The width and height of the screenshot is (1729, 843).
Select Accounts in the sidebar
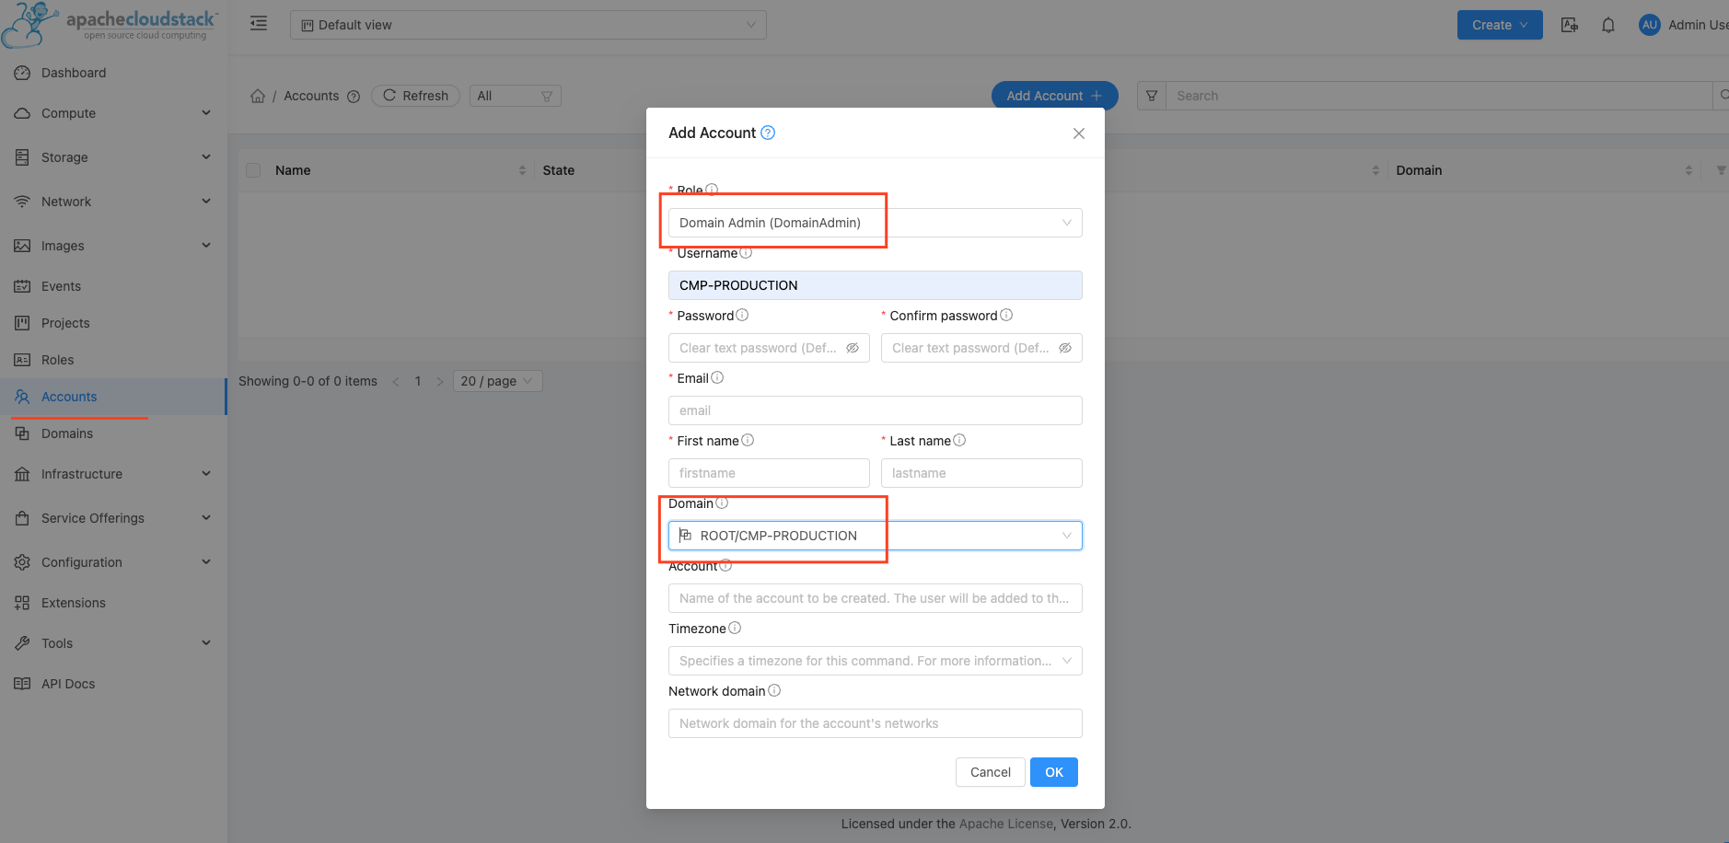tap(113, 397)
